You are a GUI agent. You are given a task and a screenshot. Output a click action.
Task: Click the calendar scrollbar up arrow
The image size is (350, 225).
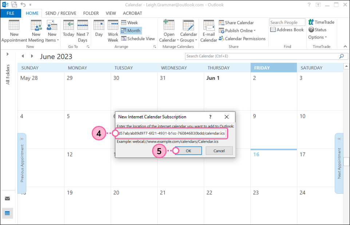(346, 66)
